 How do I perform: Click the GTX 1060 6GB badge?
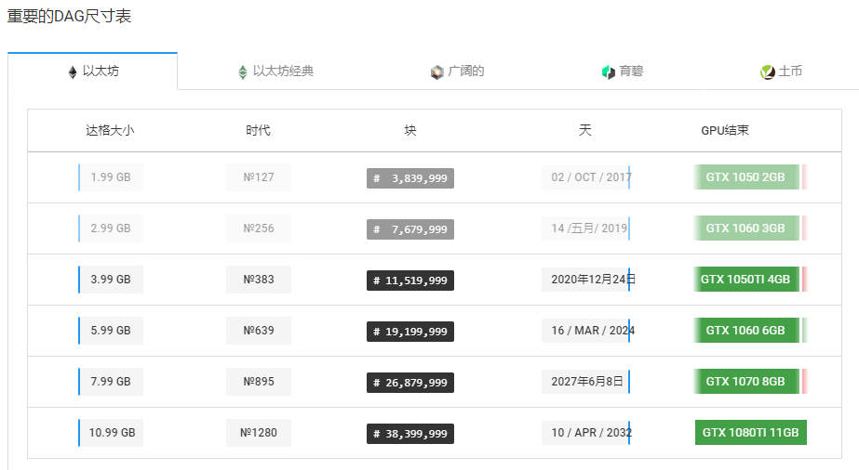745,330
